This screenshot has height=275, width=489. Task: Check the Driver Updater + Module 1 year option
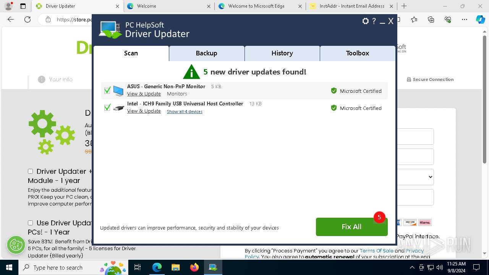(31, 171)
